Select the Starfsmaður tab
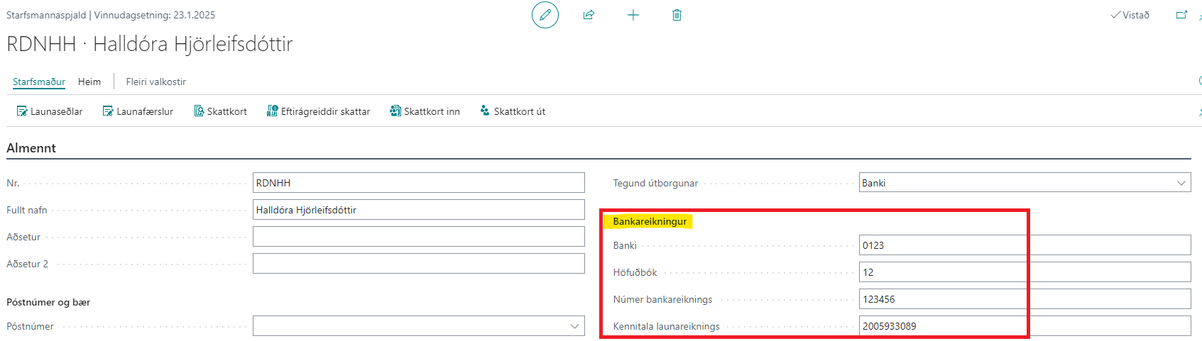This screenshot has height=341, width=1202. (x=39, y=82)
